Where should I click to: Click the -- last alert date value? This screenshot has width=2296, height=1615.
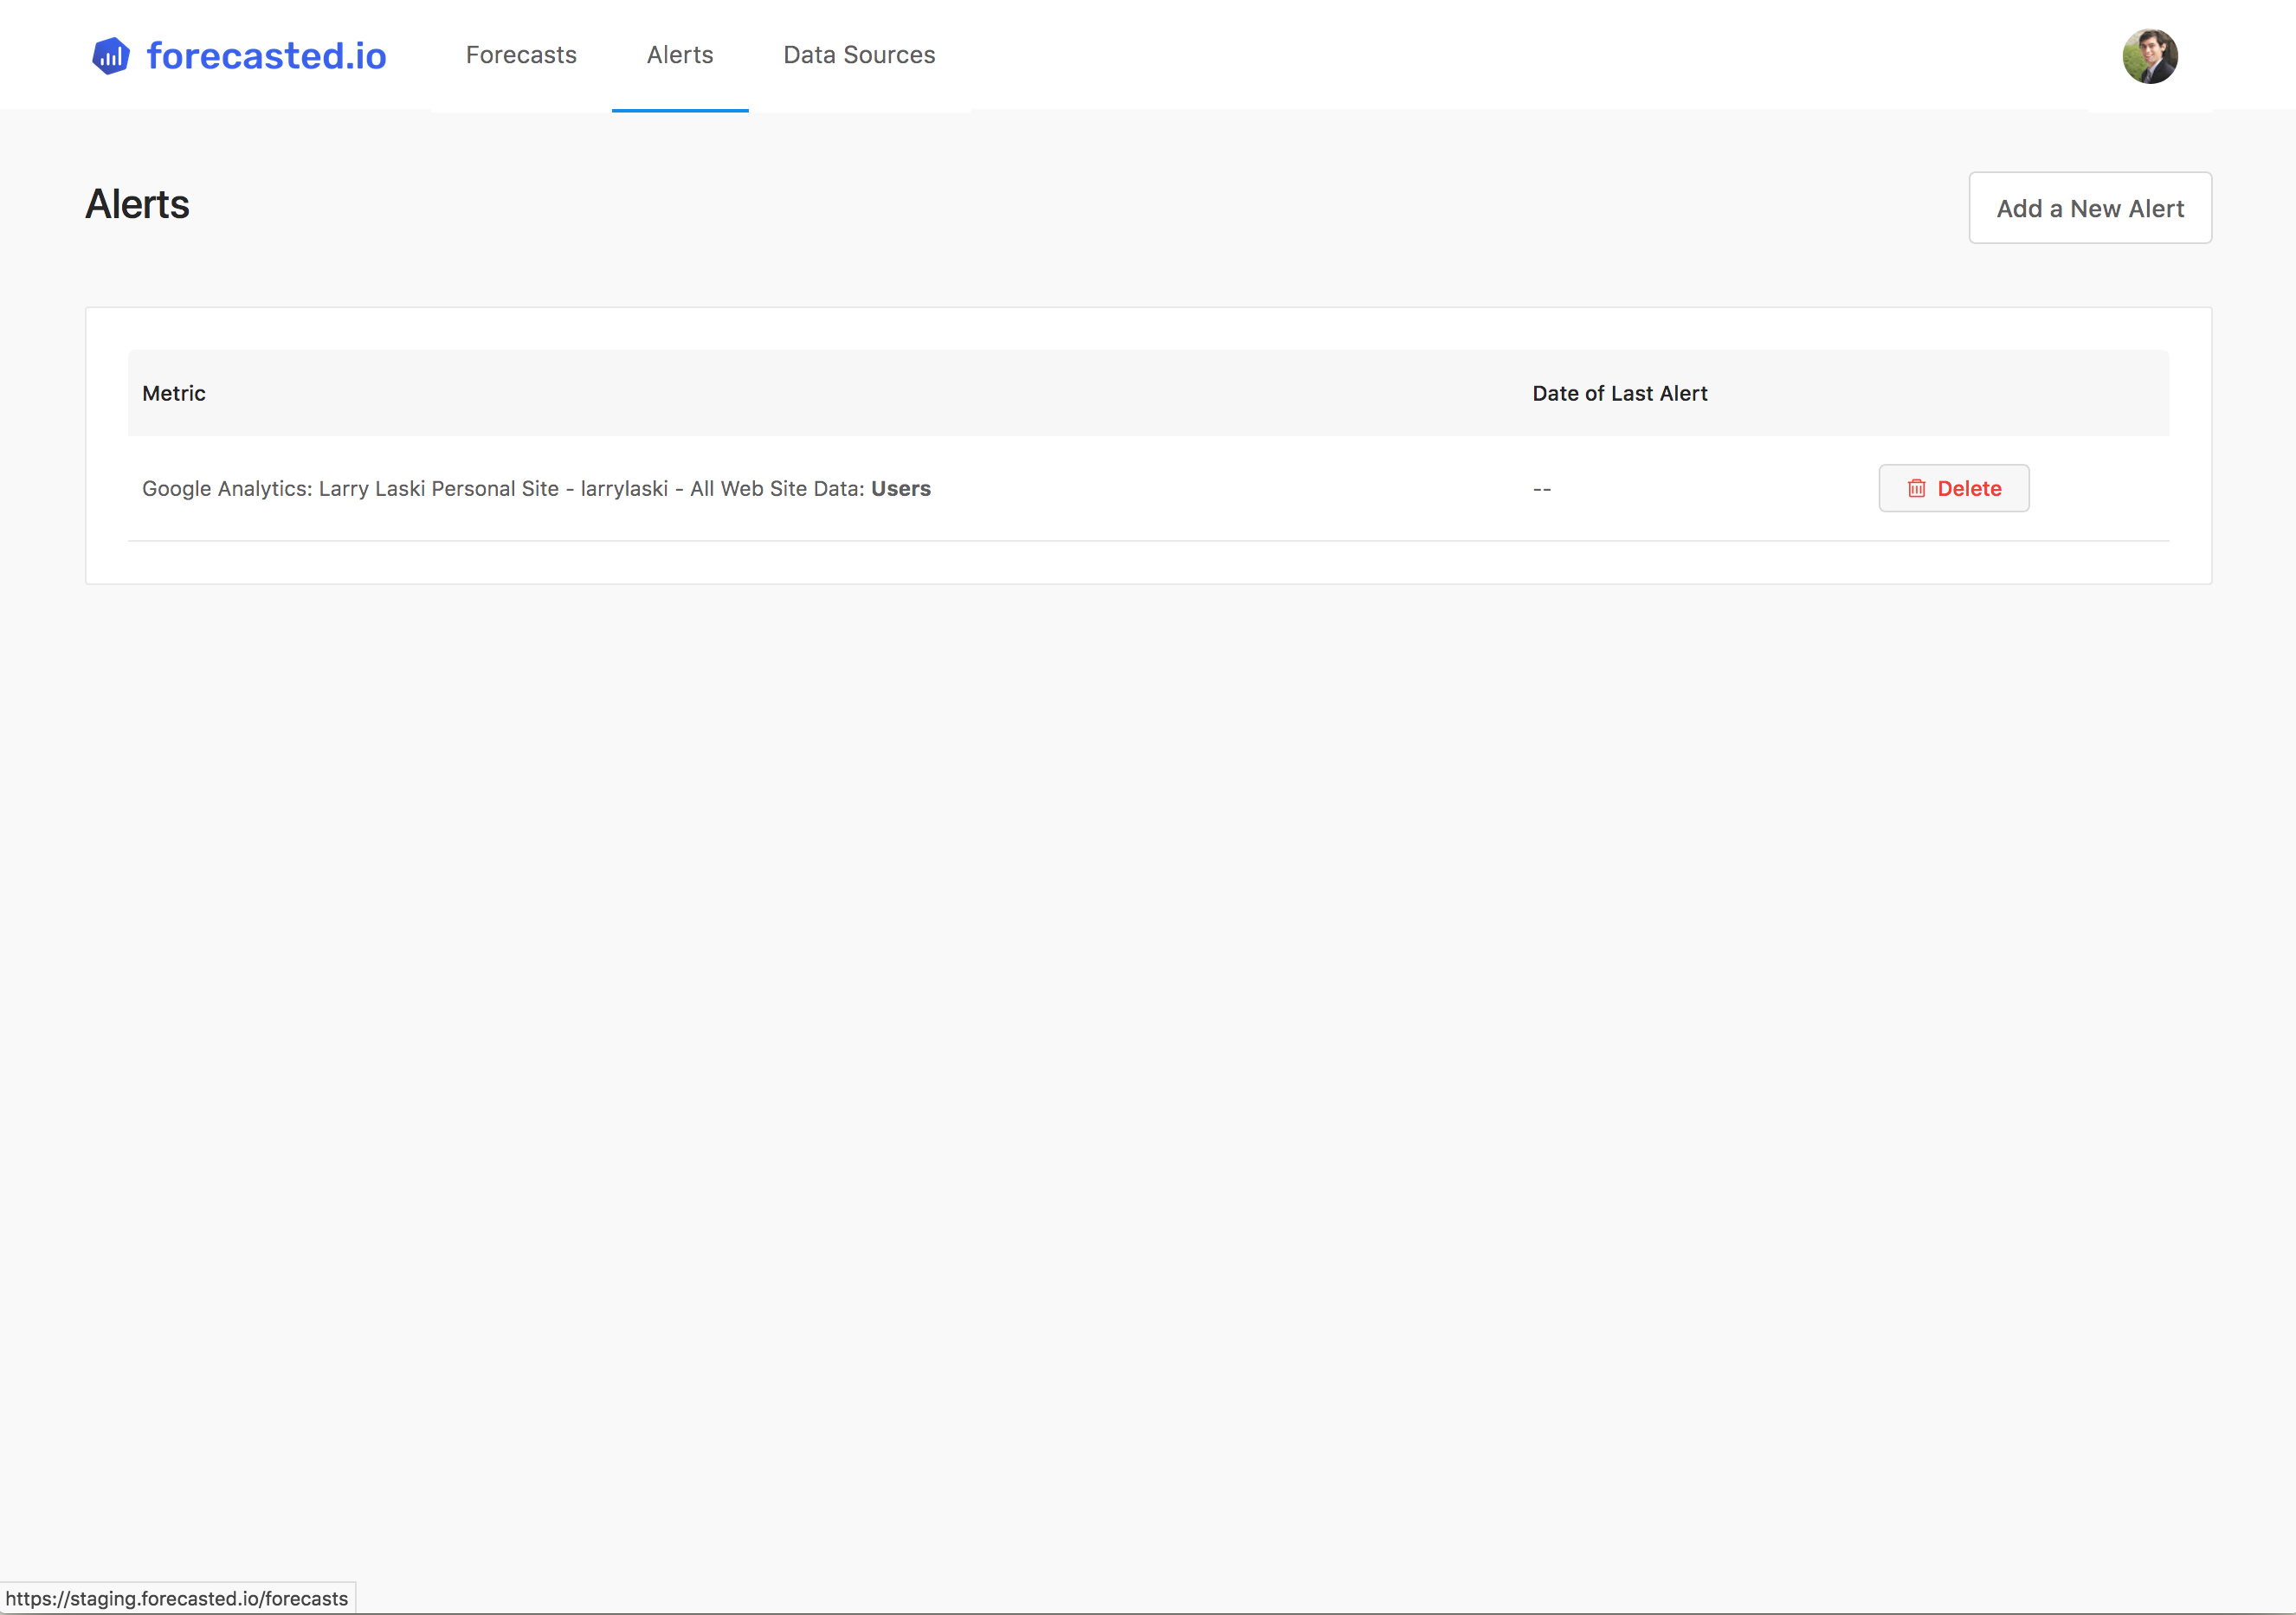pos(1541,490)
